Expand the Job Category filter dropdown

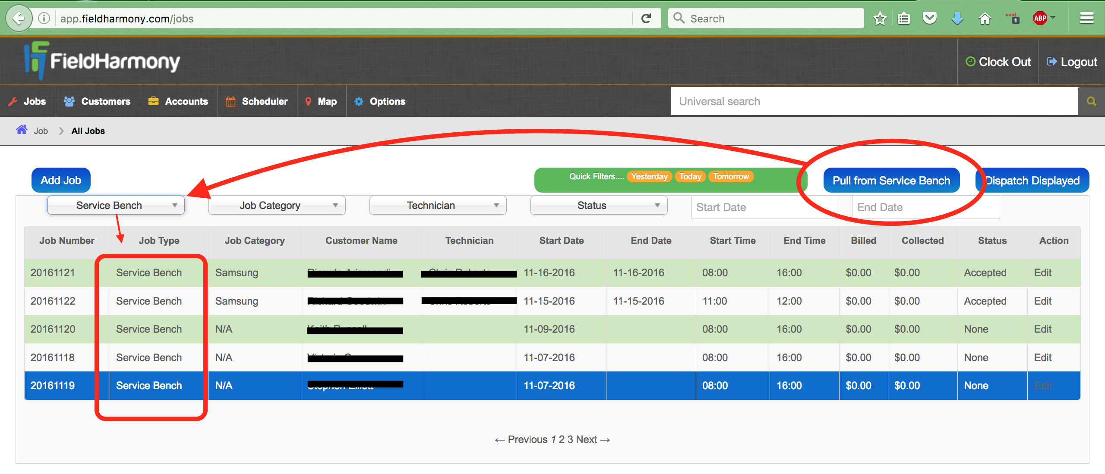(276, 205)
